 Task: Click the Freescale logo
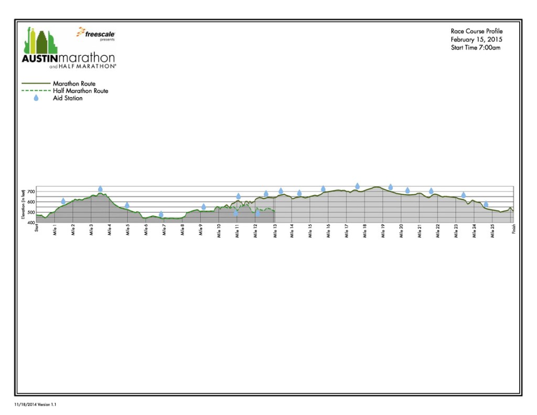tap(96, 33)
